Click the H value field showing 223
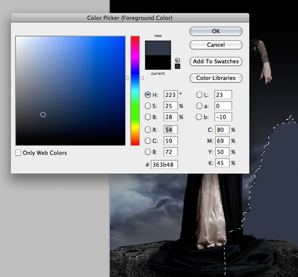The image size is (298, 277). point(171,95)
